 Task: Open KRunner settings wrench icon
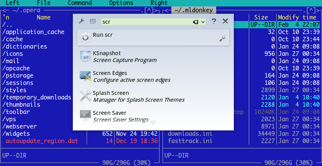(x=82, y=21)
